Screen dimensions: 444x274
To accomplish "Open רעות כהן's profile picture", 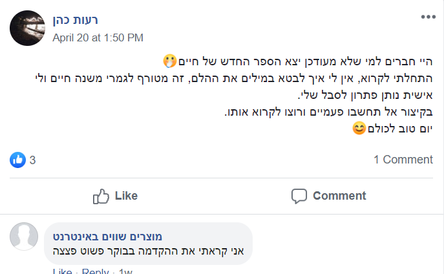I will point(28,28).
